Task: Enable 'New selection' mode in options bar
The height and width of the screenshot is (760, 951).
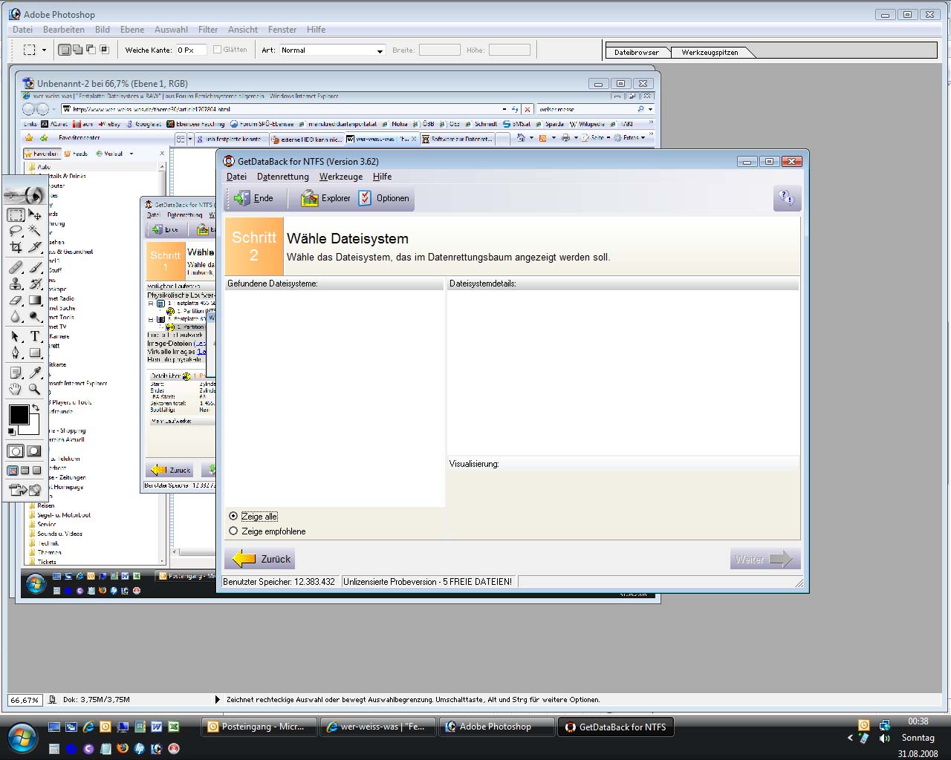Action: pos(65,50)
